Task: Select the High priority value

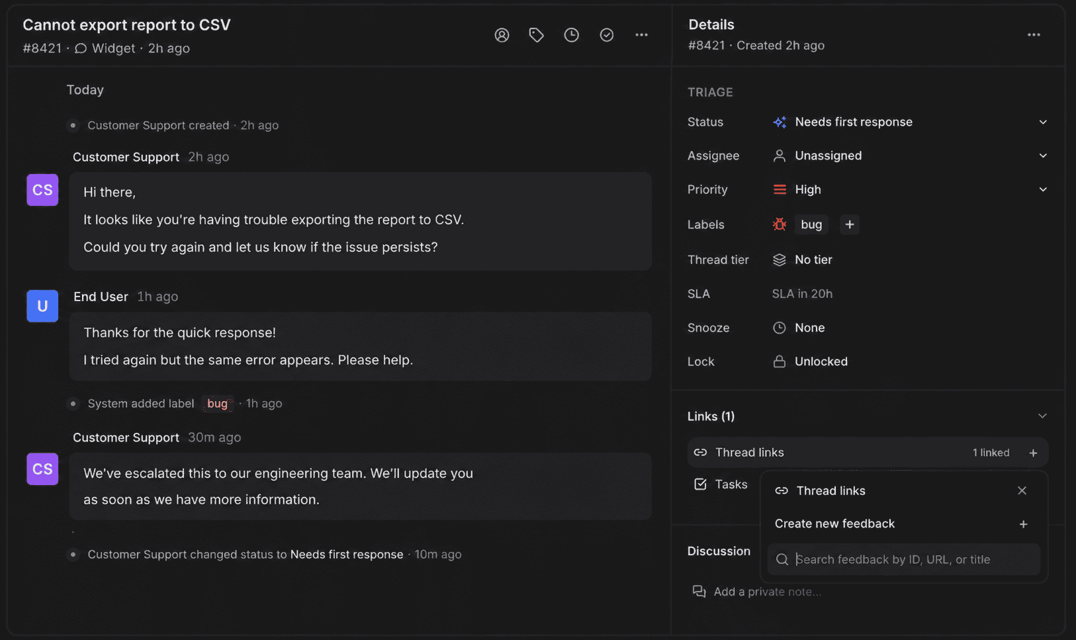Action: click(808, 189)
